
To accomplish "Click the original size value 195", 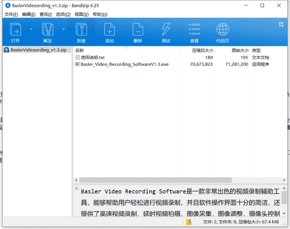I will coord(244,58).
